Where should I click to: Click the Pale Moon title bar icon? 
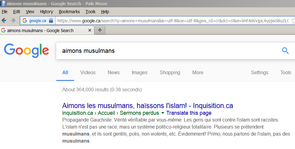tap(3, 4)
